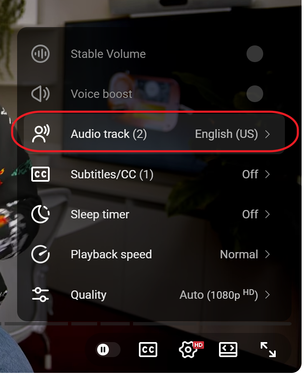307x375 pixels.
Task: Toggle autoplay switch with pause symbol
Action: [108, 350]
